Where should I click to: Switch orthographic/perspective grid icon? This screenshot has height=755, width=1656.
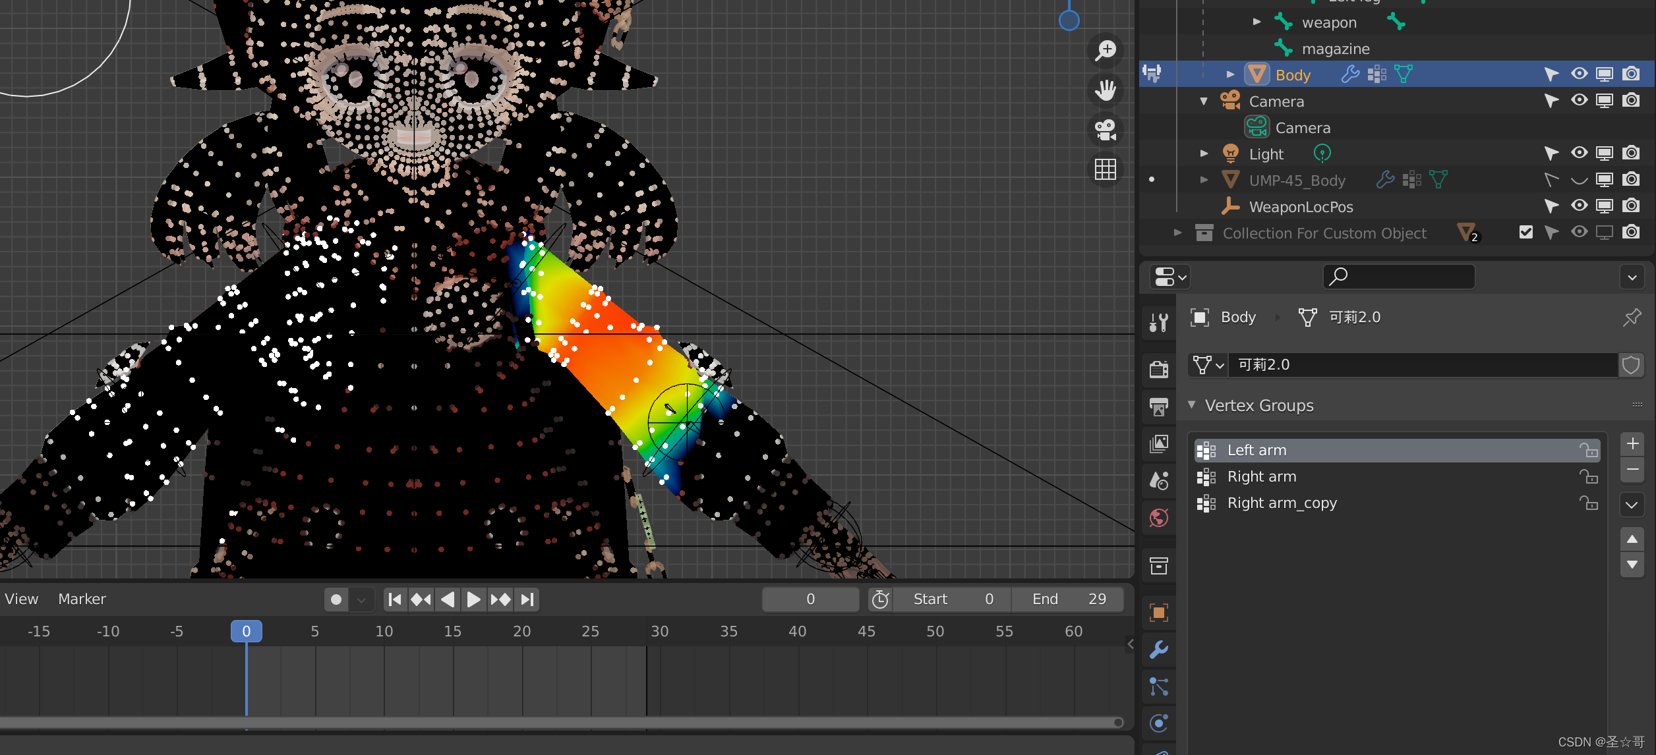(1106, 169)
